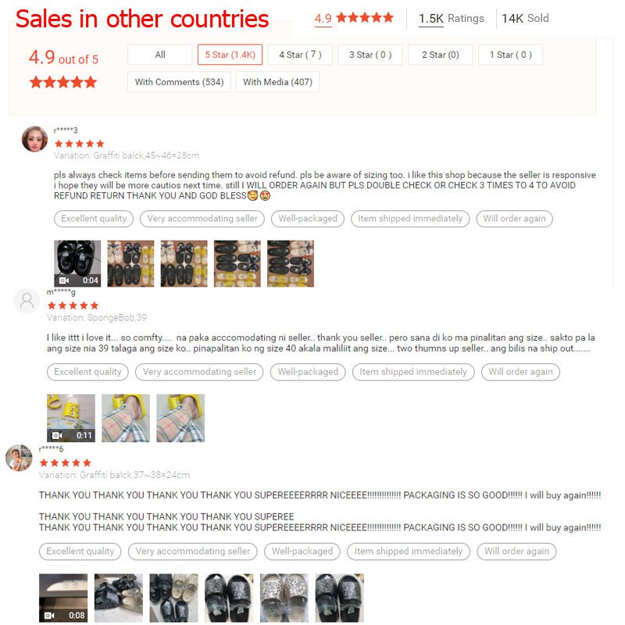
Task: Open profile avatar of reviewer r*****6
Action: [x=19, y=458]
